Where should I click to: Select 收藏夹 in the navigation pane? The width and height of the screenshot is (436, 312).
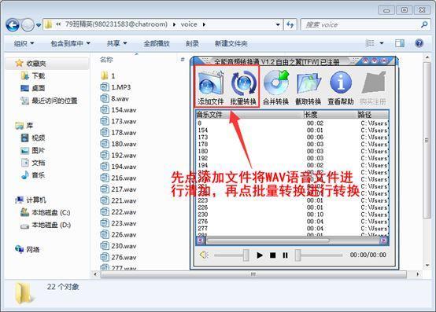click(x=36, y=64)
